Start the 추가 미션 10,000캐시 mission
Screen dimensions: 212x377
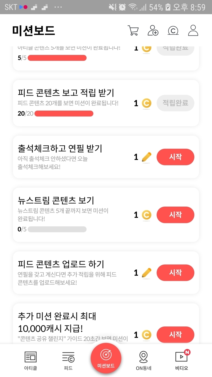[x=175, y=334]
